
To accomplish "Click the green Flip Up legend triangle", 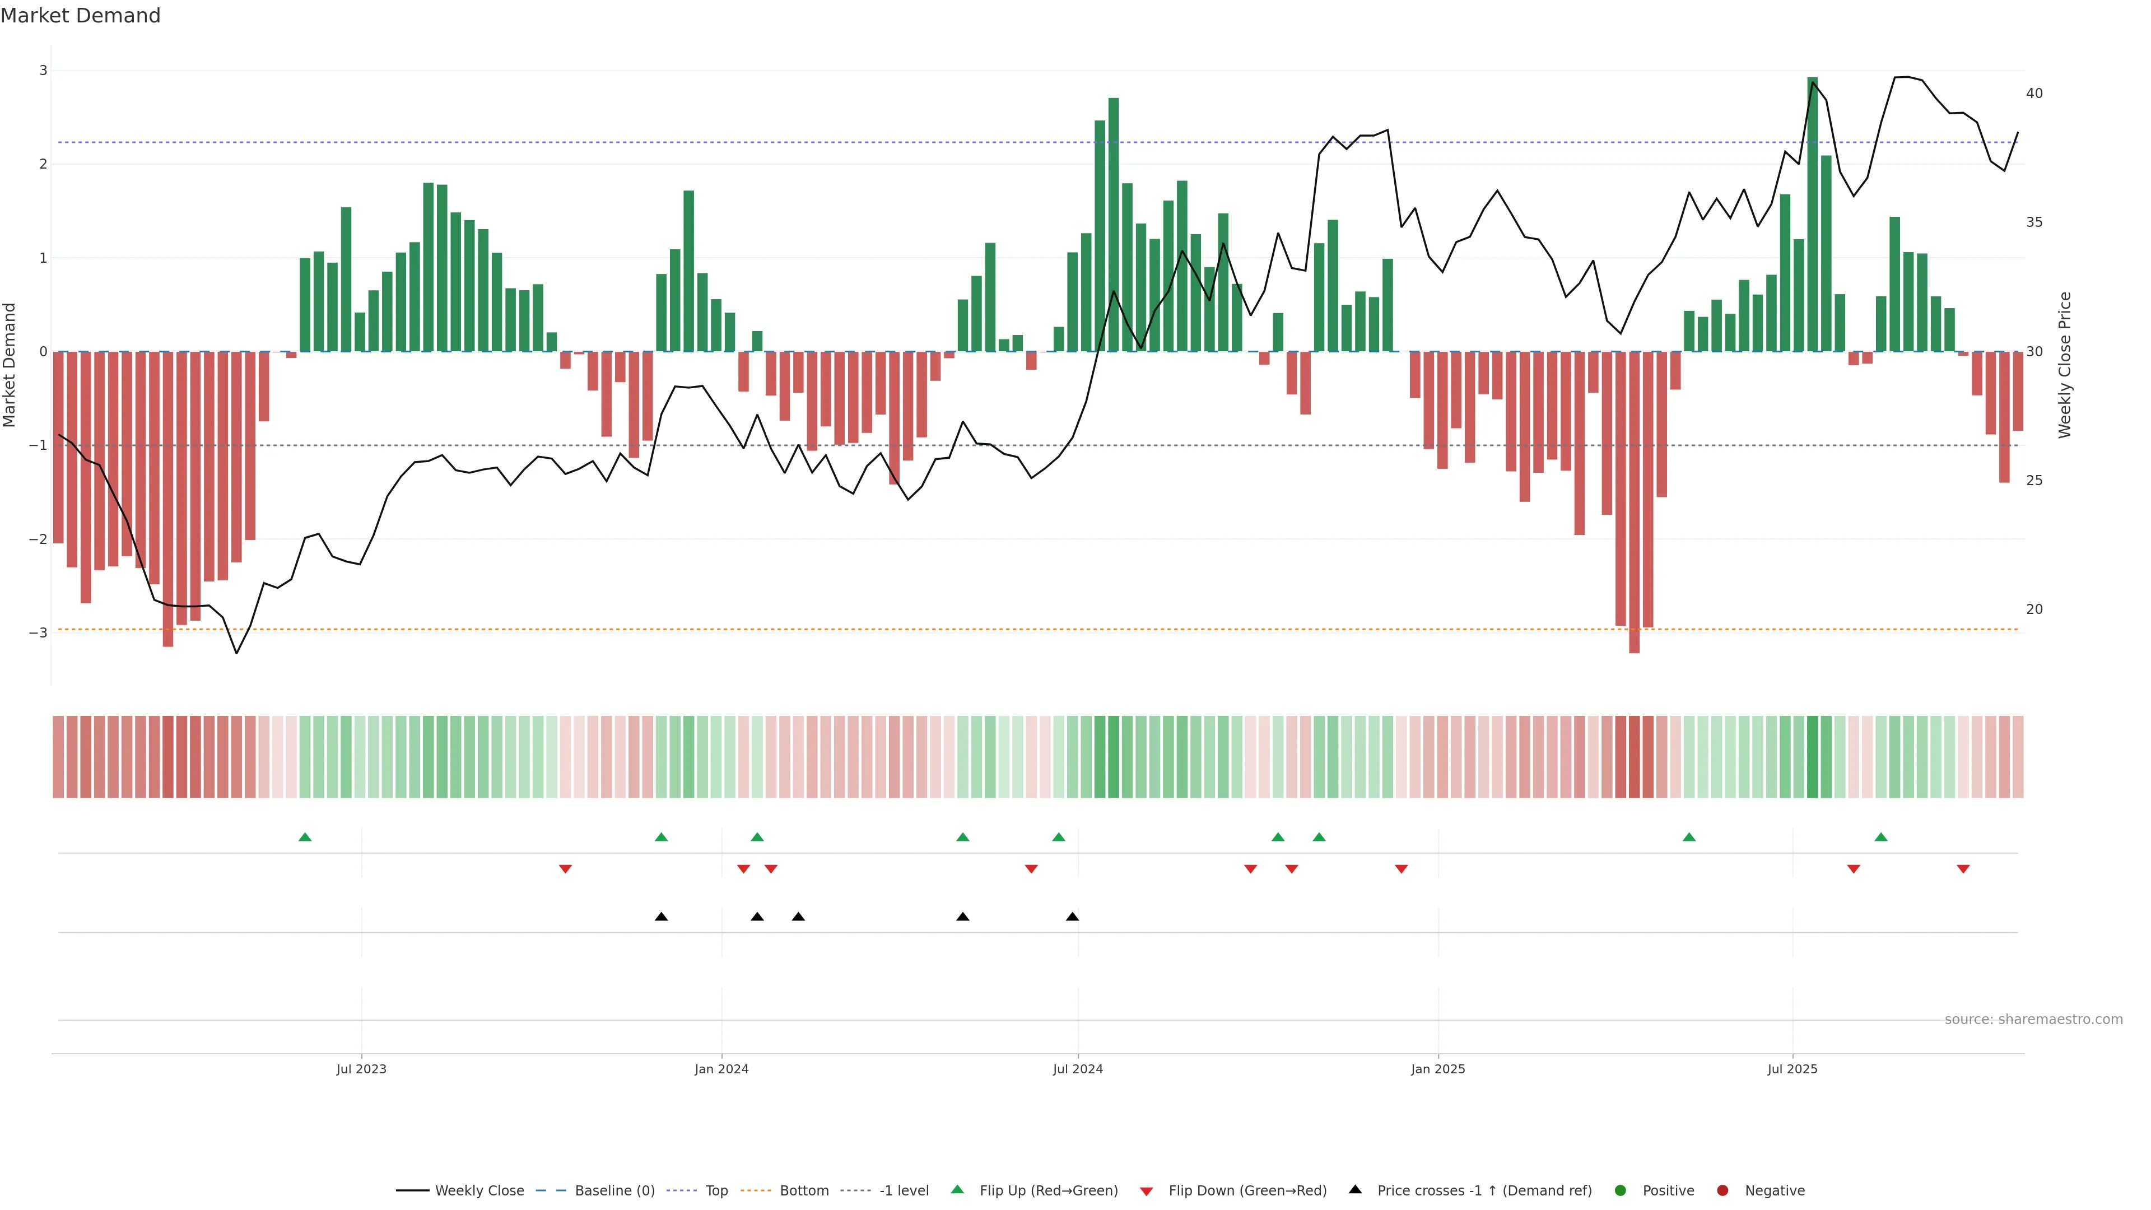I will (x=958, y=1189).
